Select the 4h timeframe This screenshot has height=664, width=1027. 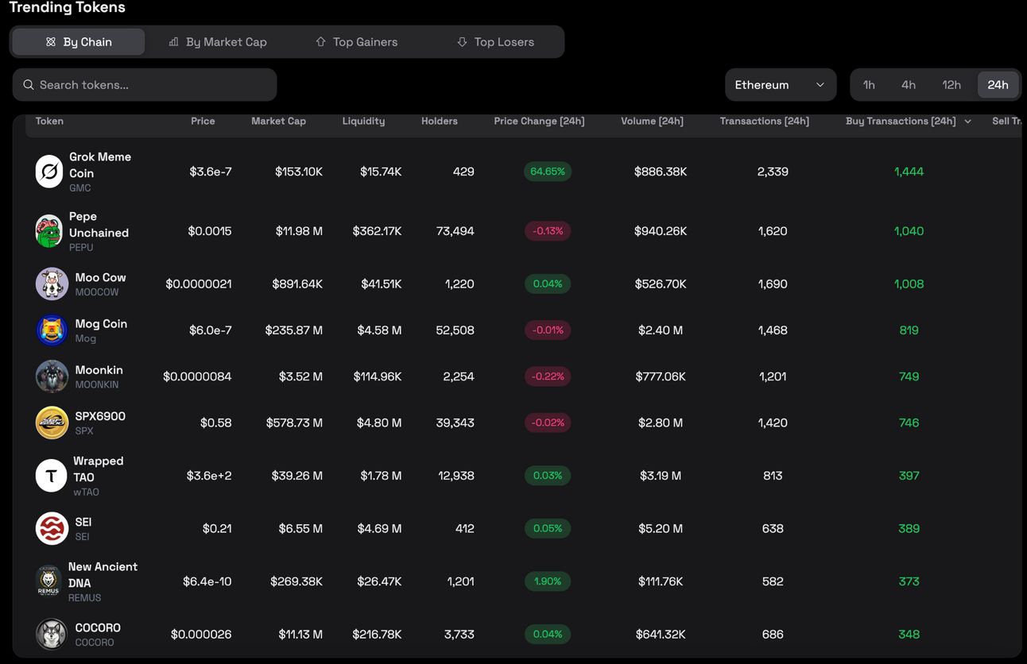tap(909, 85)
